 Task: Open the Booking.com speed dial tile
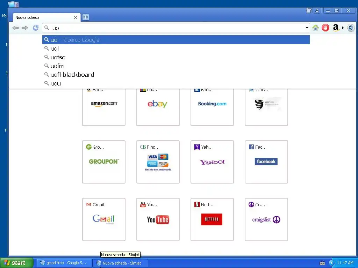coord(212,107)
